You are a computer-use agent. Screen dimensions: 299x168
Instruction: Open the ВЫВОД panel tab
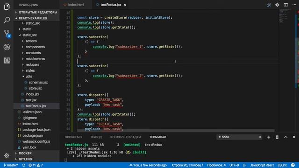click(96, 137)
